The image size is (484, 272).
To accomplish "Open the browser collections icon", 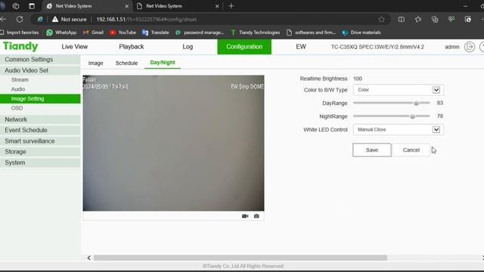I will (435, 20).
